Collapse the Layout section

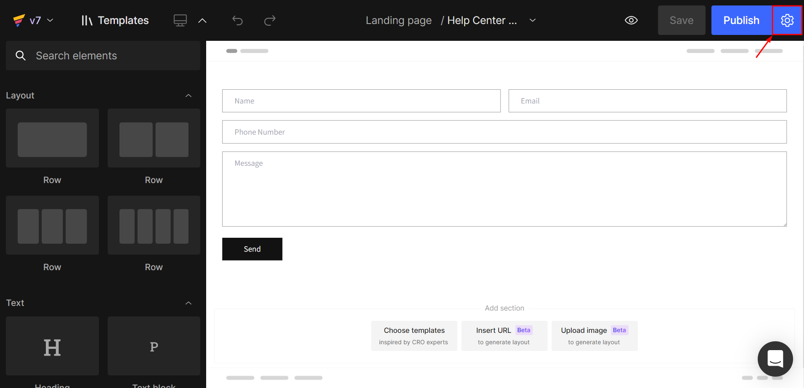[188, 96]
